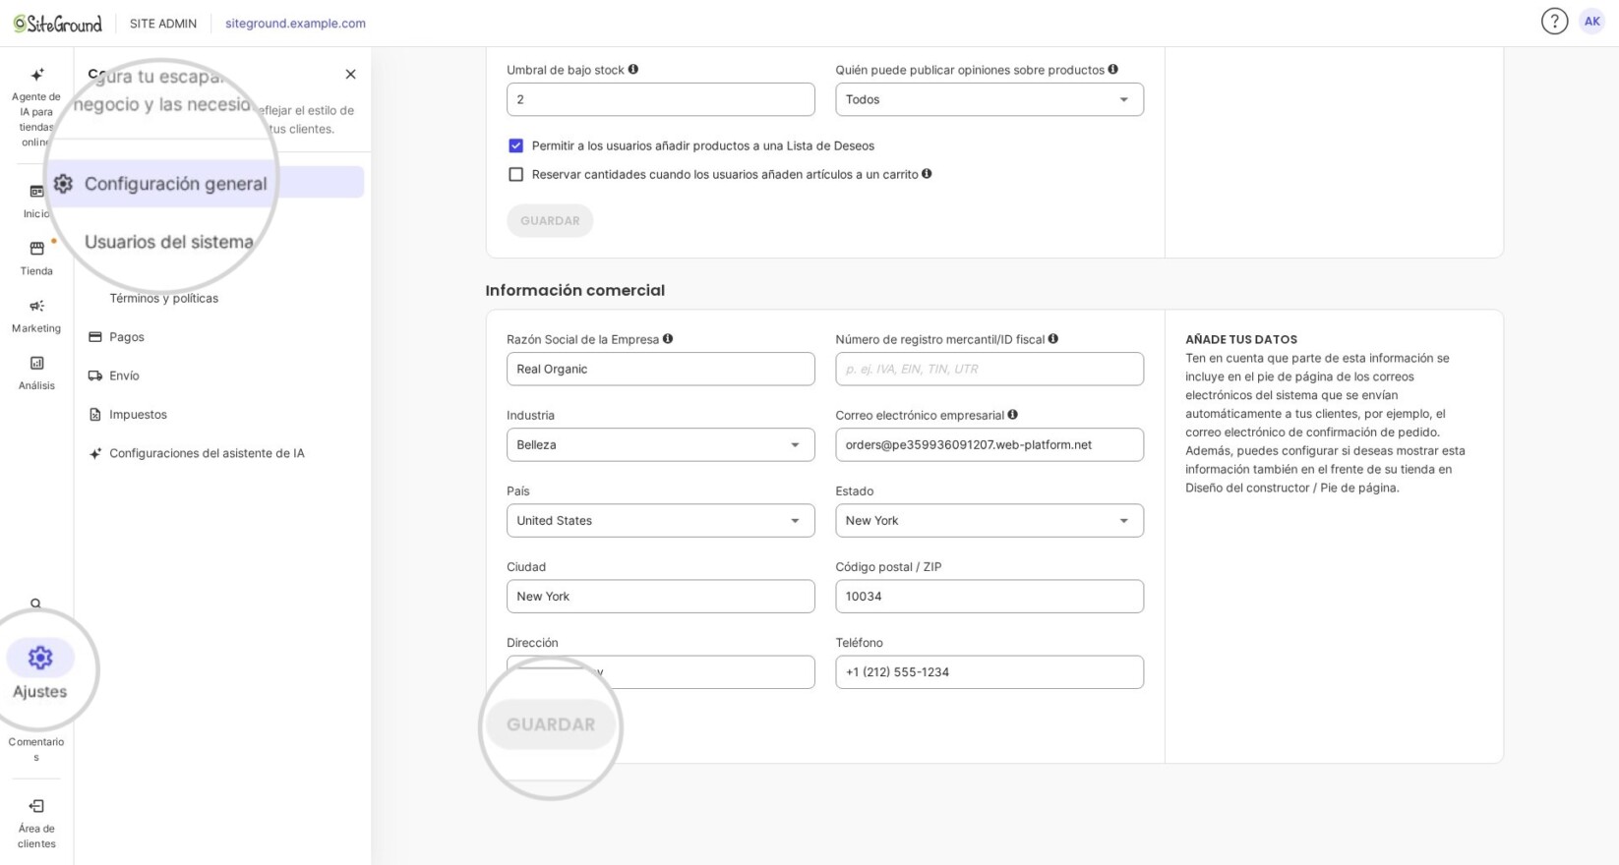The height and width of the screenshot is (865, 1619).
Task: Click GUARDAR under Información comercial
Action: 551,724
